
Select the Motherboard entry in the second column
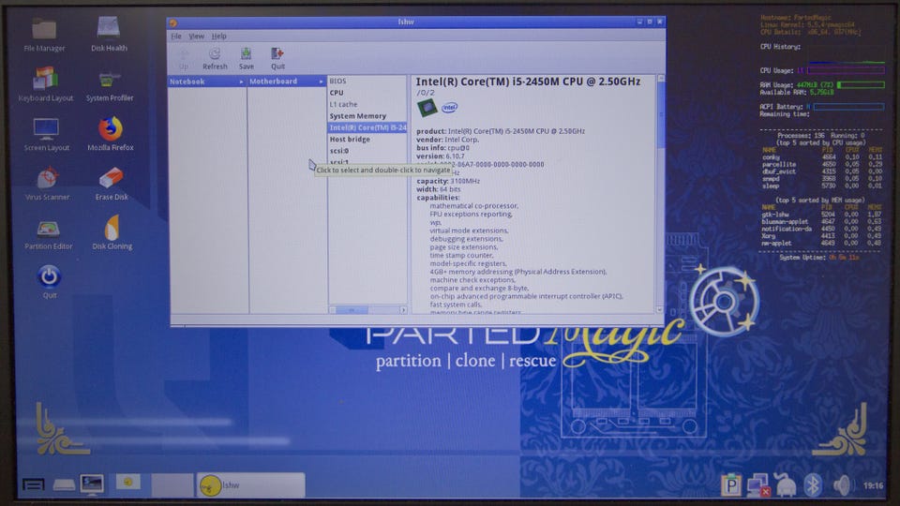pyautogui.click(x=287, y=82)
